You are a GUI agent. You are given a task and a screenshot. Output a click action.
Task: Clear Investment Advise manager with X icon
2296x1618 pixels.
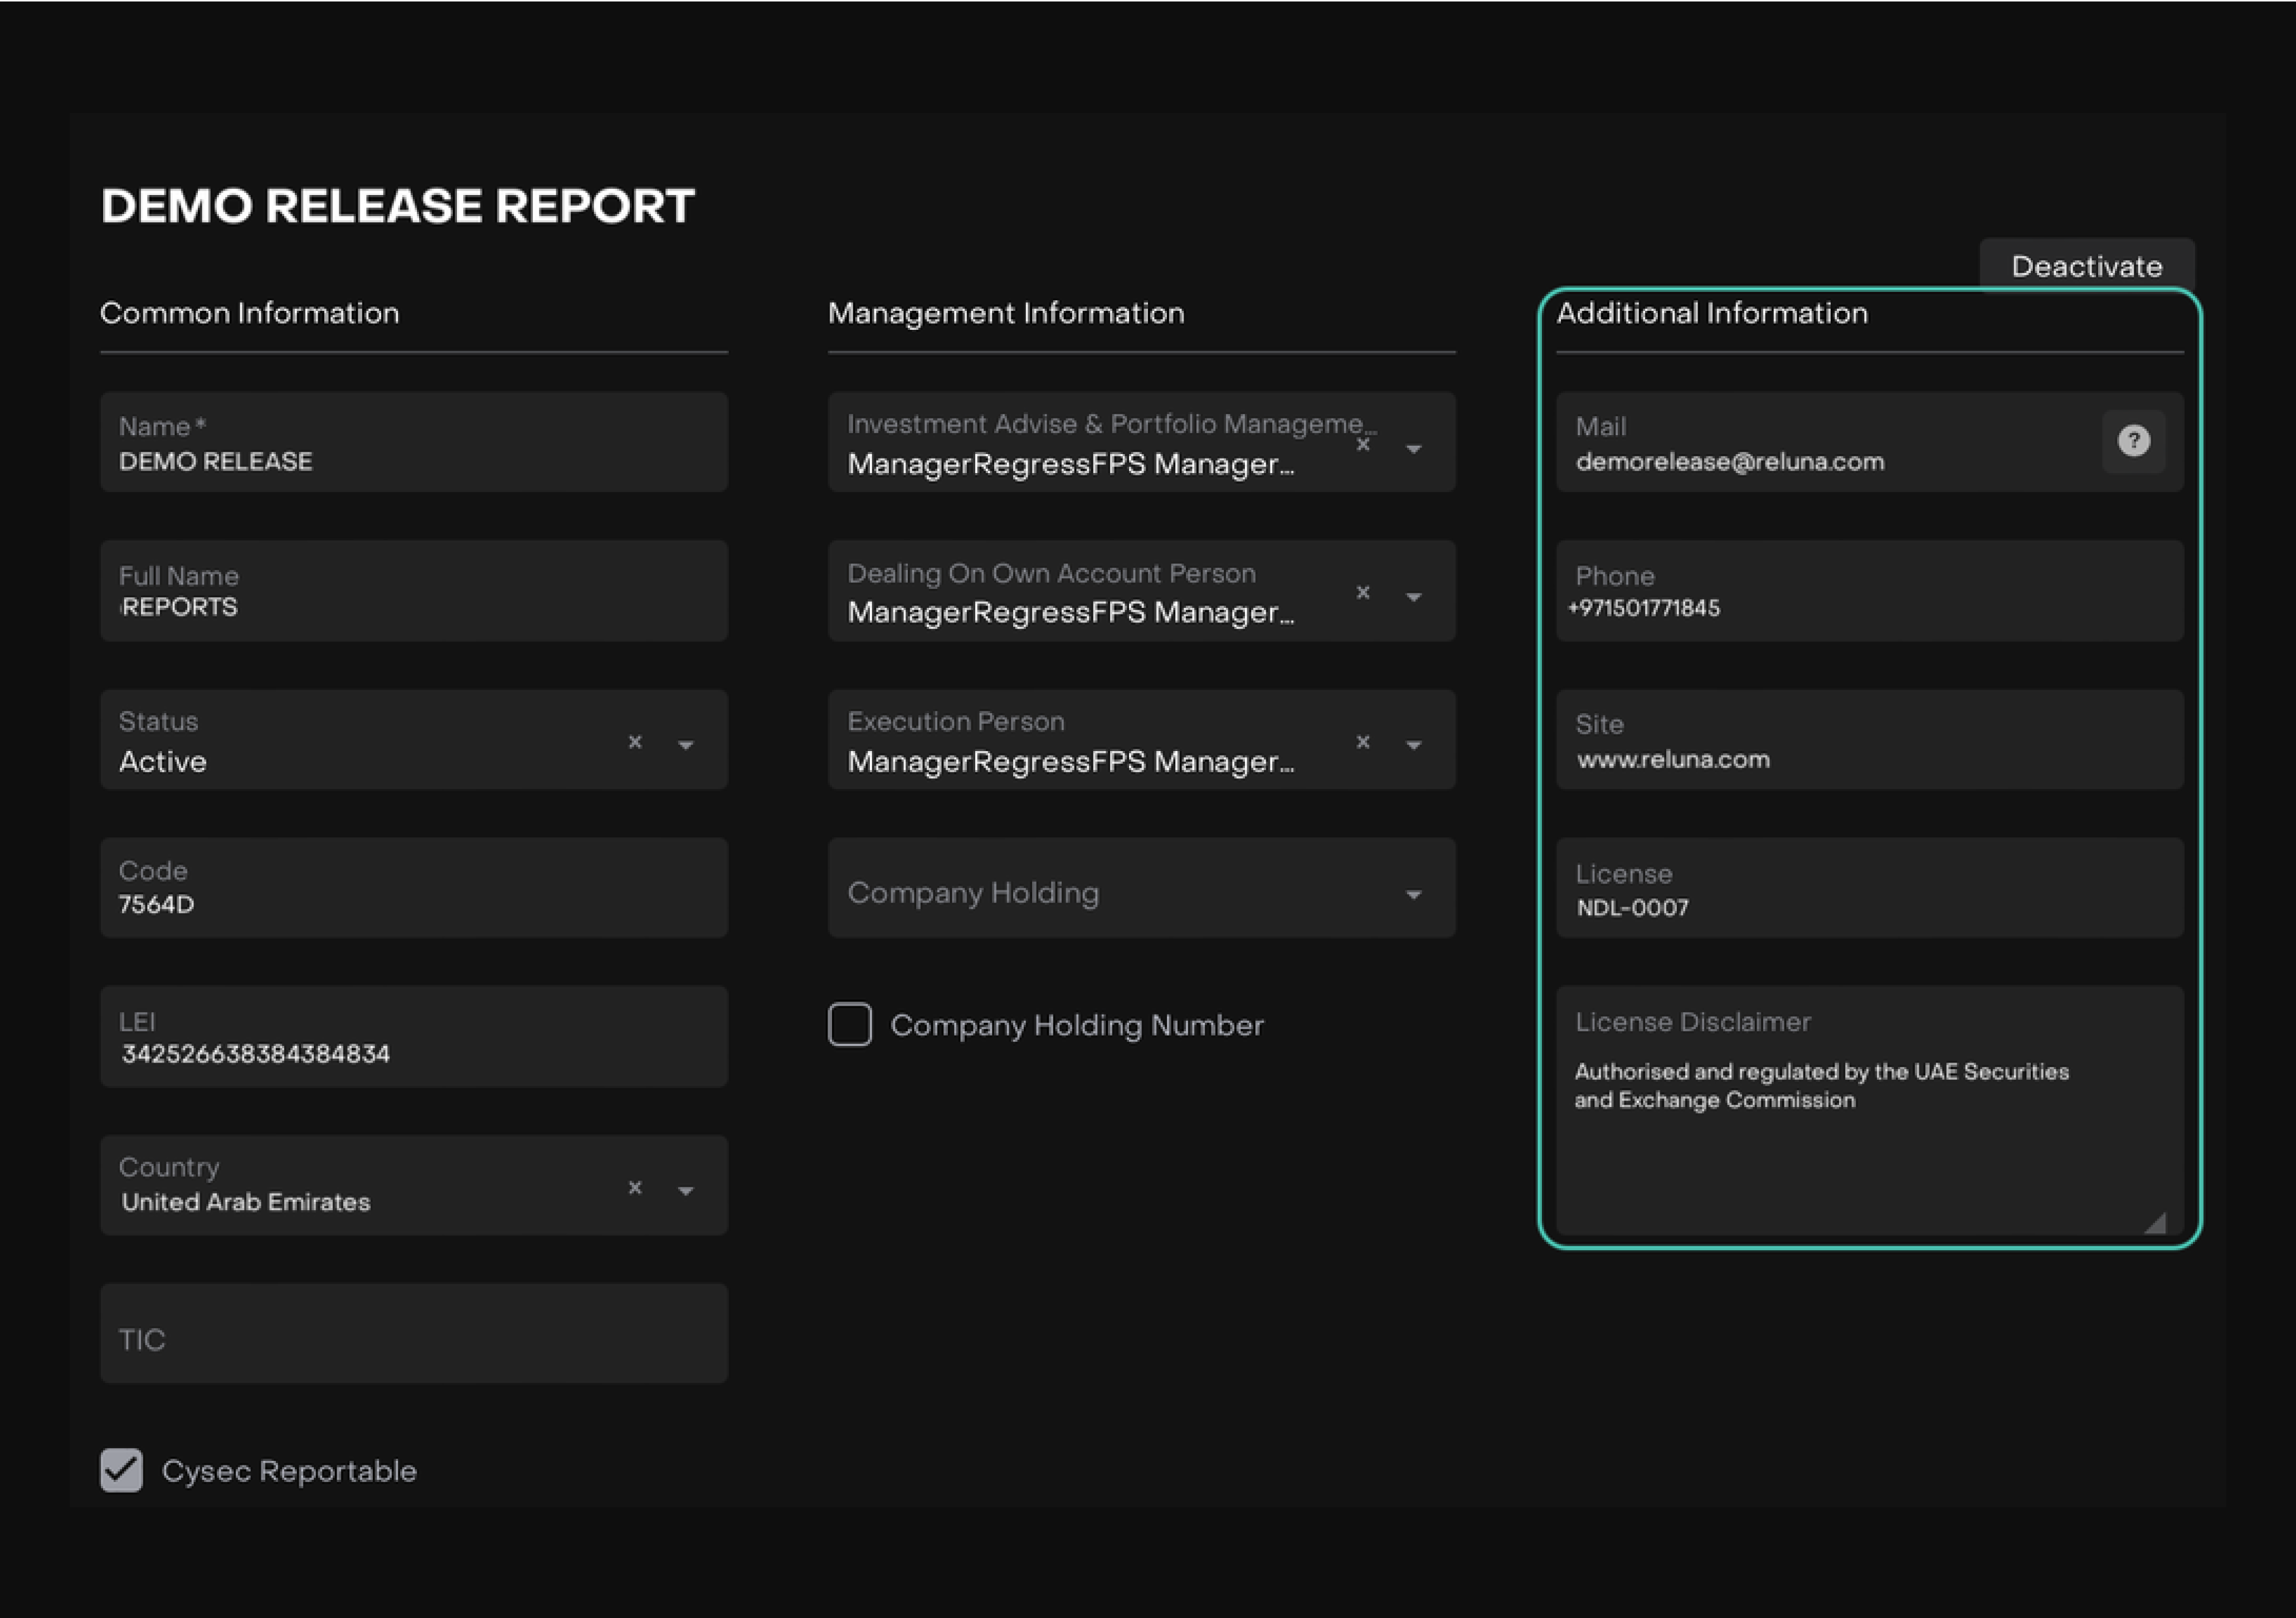click(1363, 445)
